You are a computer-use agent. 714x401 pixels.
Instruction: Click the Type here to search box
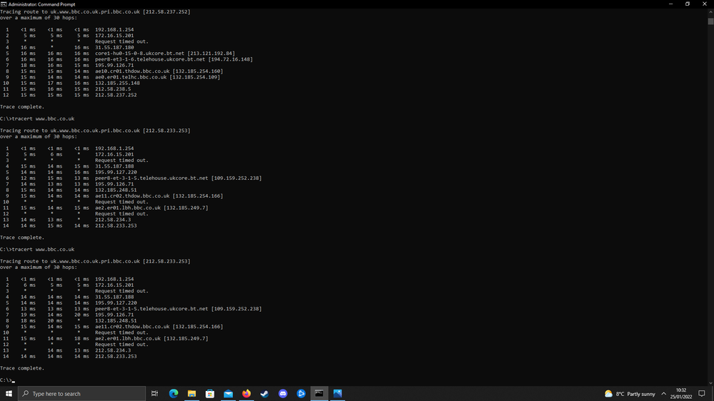[81, 393]
